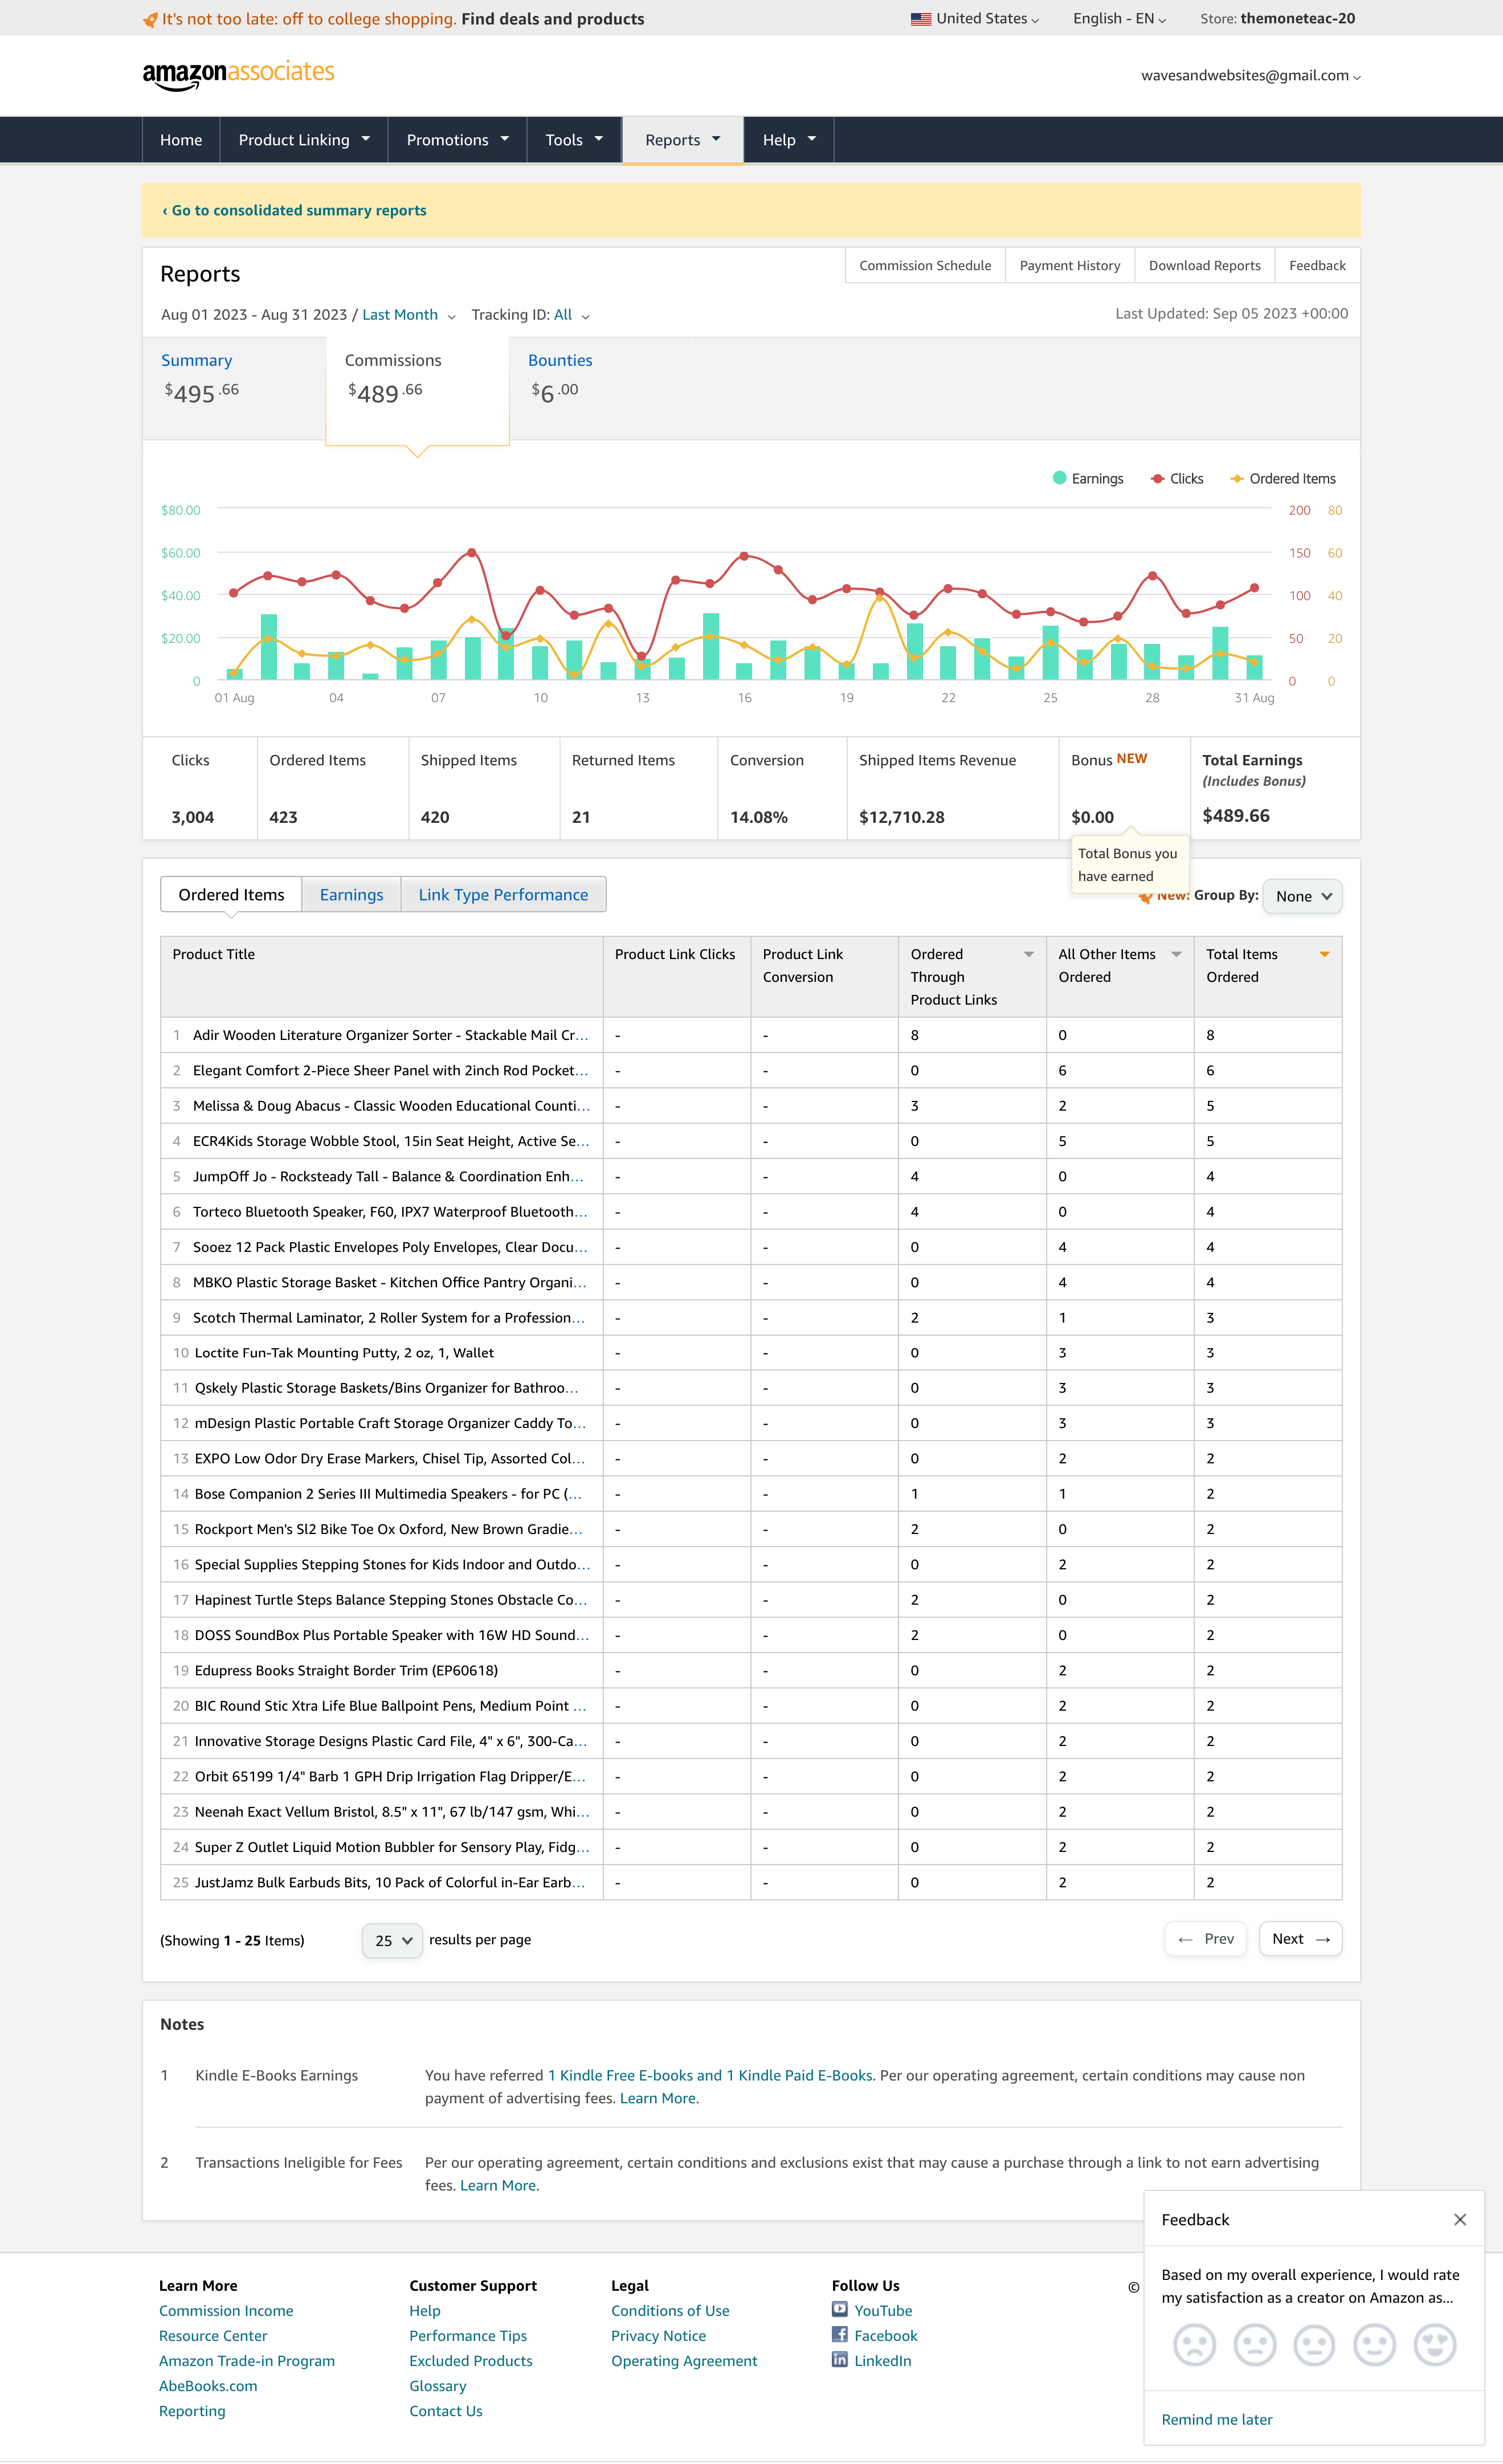The image size is (1503, 2464).
Task: Open the Tracking ID All dropdown
Action: click(x=572, y=315)
